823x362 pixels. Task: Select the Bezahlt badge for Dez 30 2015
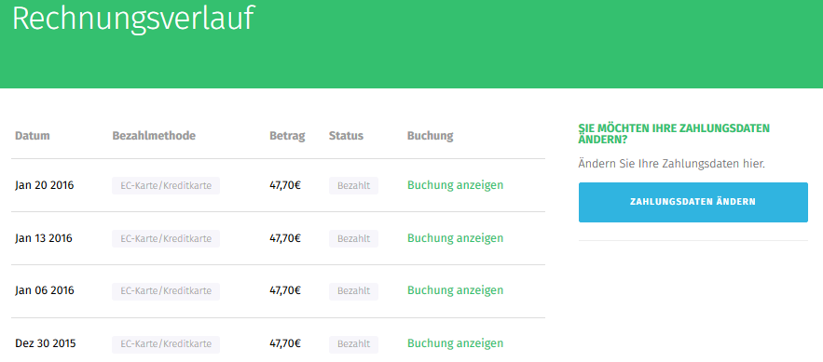coord(354,344)
